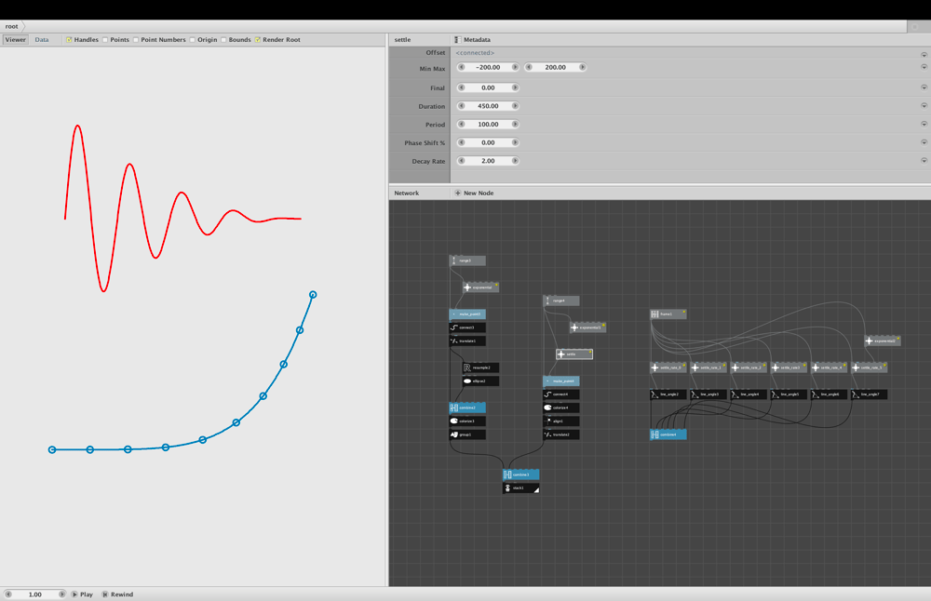Viewport: 931px width, 601px height.
Task: Click the Final value field 0.00
Action: tap(488, 87)
